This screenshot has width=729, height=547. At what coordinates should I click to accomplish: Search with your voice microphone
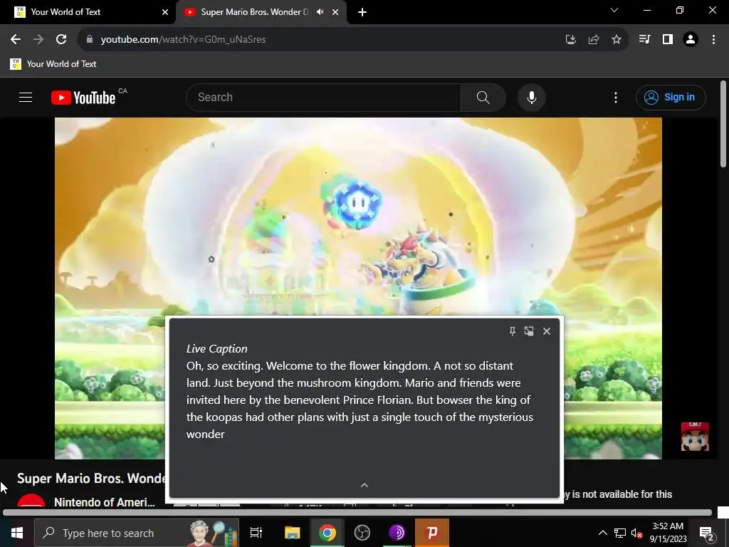[531, 97]
